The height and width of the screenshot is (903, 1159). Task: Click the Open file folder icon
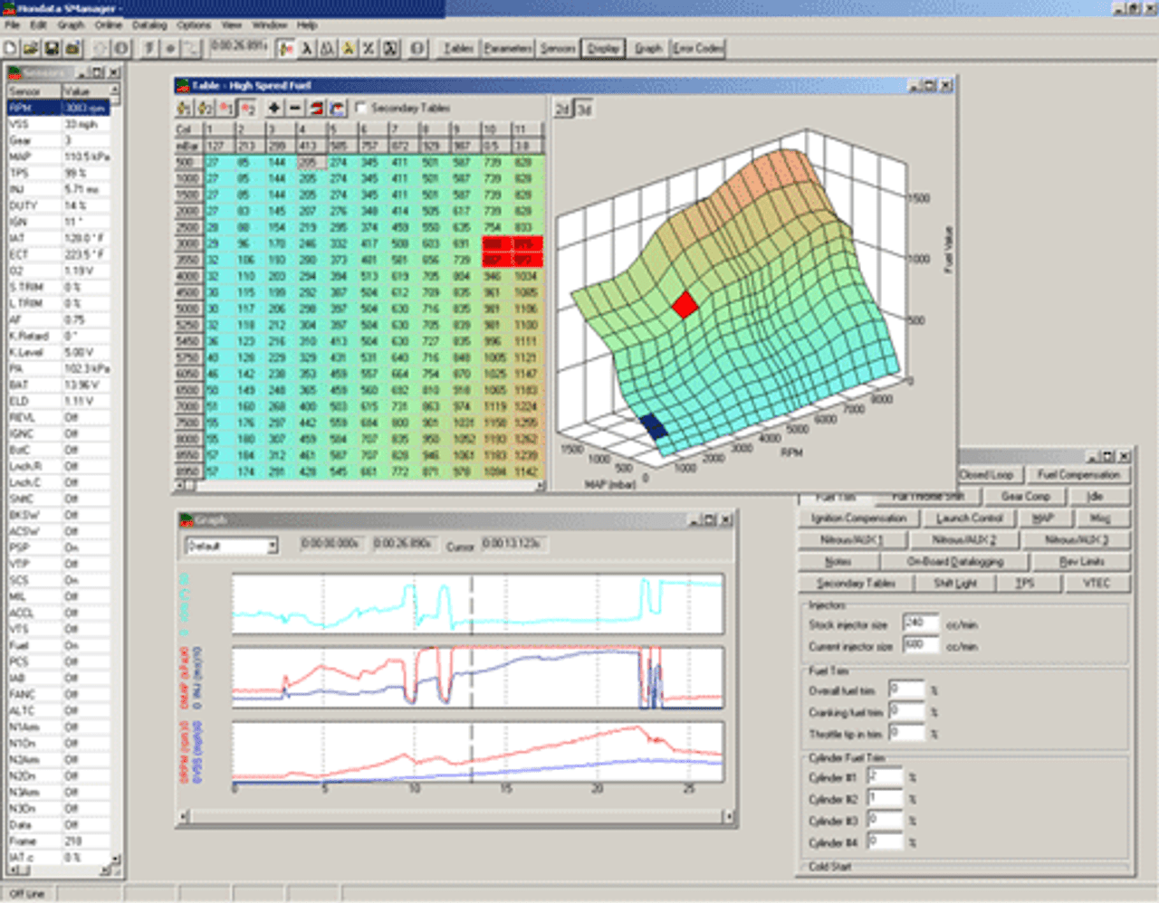(31, 48)
